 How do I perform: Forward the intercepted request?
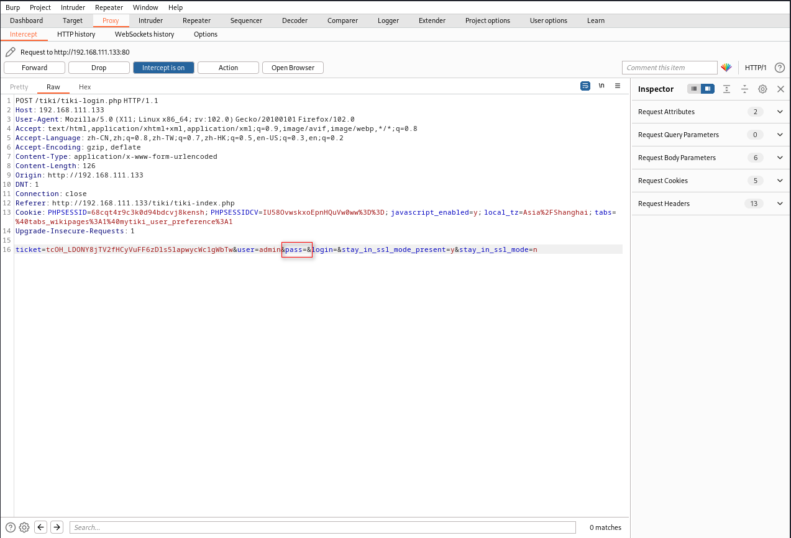[x=34, y=68]
